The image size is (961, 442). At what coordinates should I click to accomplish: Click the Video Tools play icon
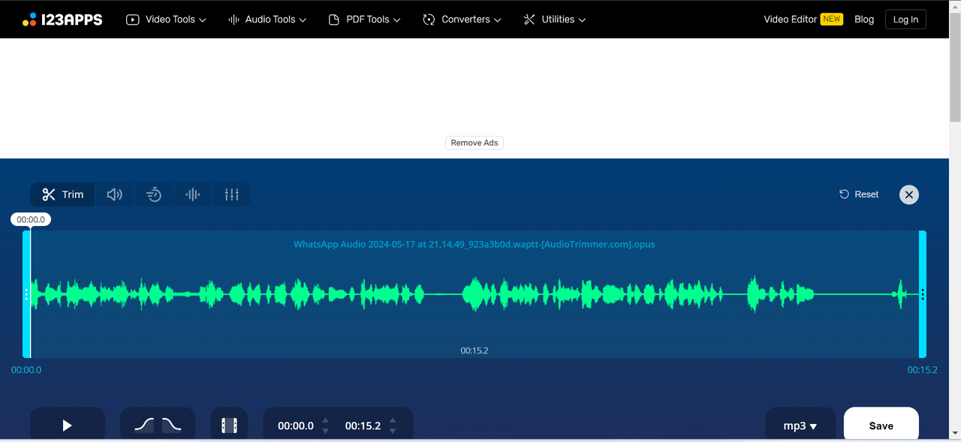point(133,20)
